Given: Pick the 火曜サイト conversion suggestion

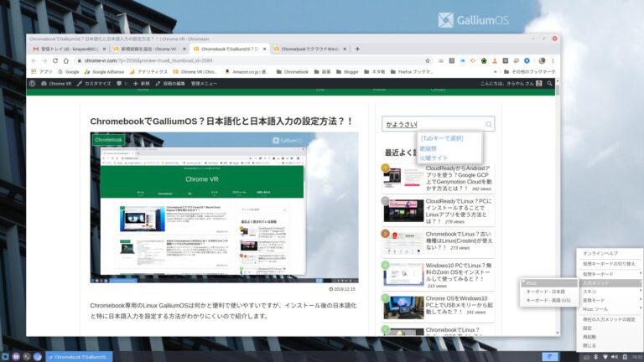Looking at the screenshot, I should coord(434,158).
